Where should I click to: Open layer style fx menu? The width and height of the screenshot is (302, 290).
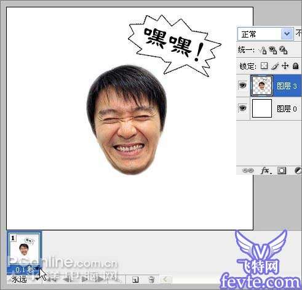[266, 171]
